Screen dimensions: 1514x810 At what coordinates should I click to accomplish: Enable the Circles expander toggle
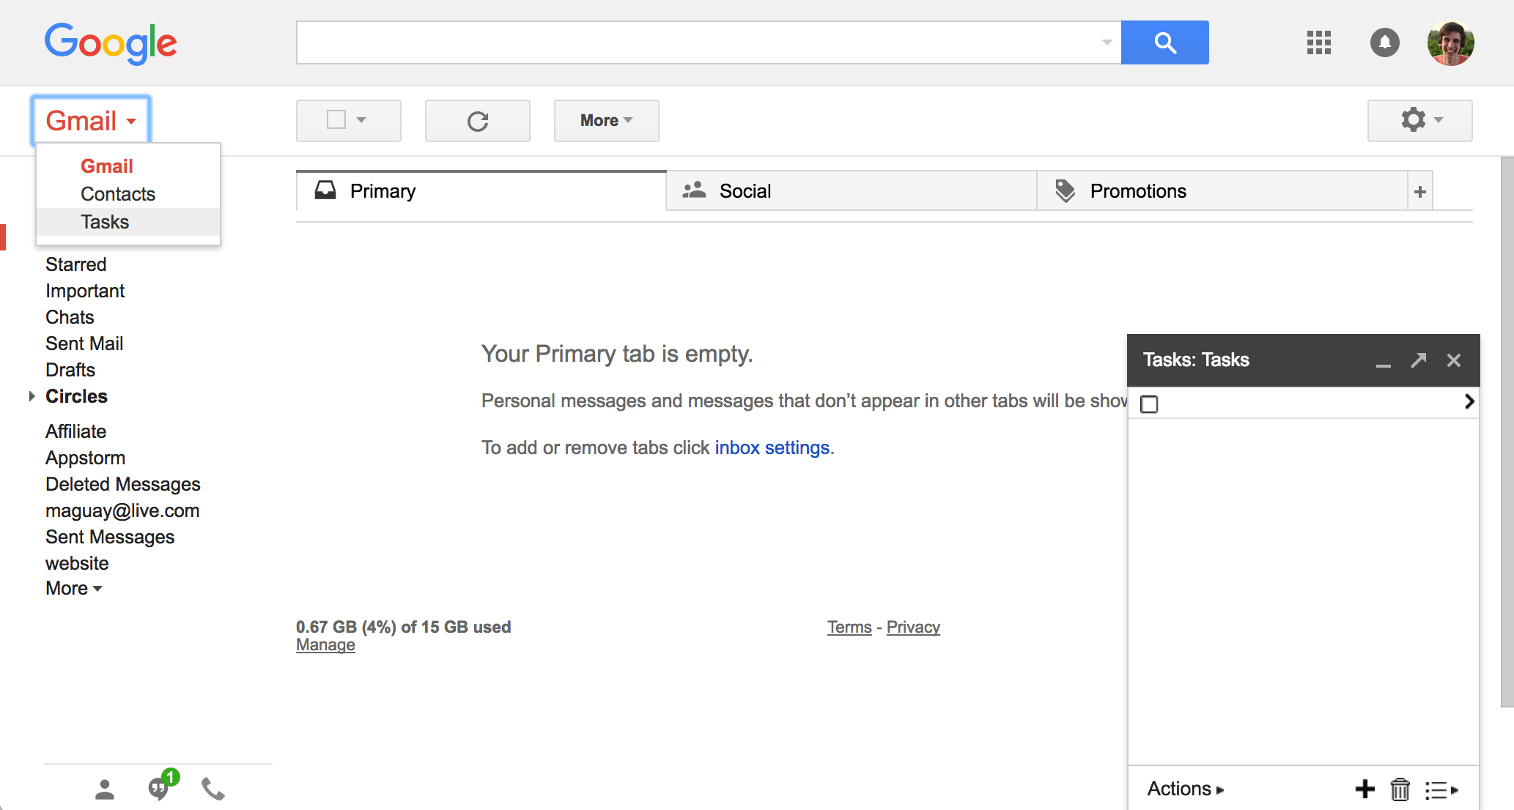(33, 395)
